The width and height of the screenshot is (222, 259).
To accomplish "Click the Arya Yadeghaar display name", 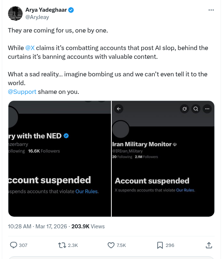I will click(x=46, y=10).
